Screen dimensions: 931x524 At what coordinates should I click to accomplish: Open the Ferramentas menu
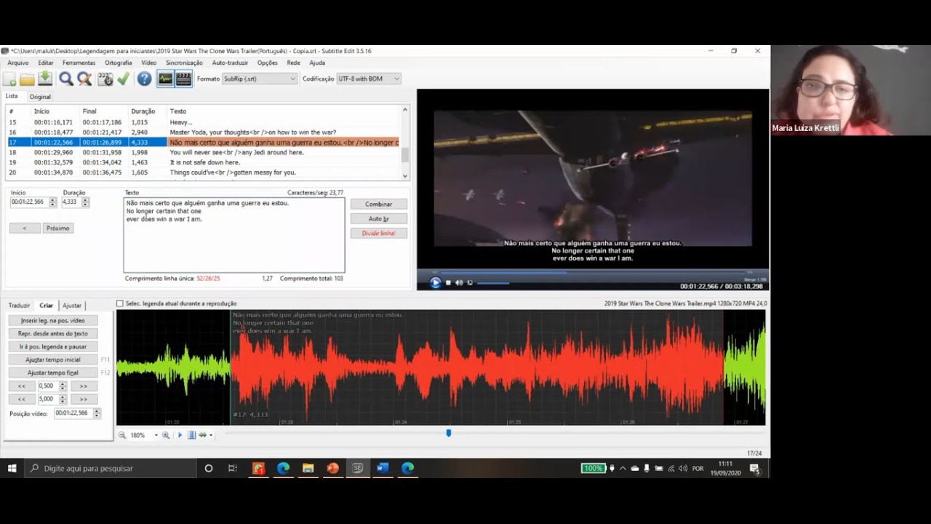[79, 63]
